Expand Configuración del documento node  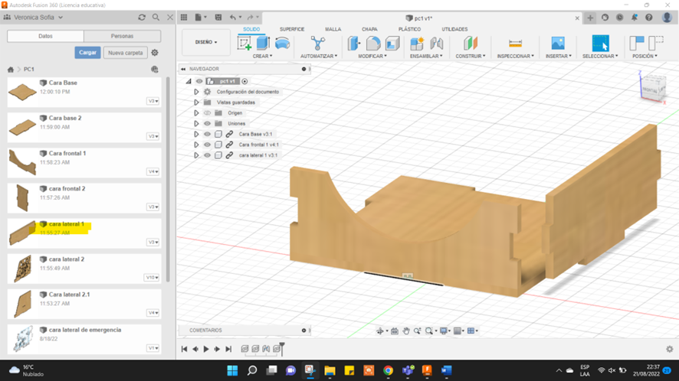[x=196, y=92]
